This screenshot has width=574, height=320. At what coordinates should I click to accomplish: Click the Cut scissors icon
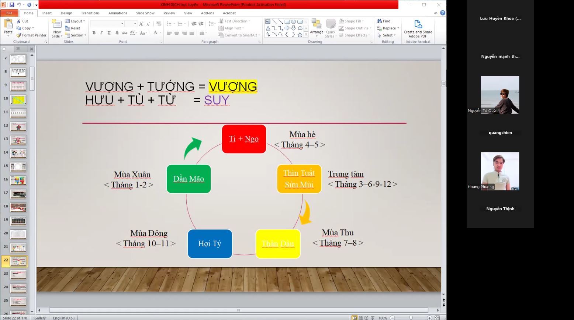pyautogui.click(x=18, y=21)
